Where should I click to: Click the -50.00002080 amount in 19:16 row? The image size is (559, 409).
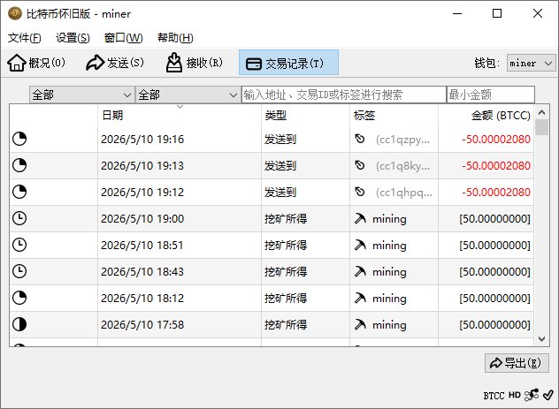tap(496, 140)
